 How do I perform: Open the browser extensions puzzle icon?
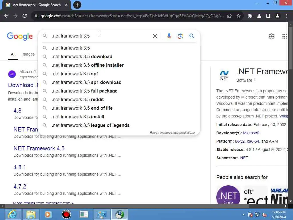tap(250, 16)
